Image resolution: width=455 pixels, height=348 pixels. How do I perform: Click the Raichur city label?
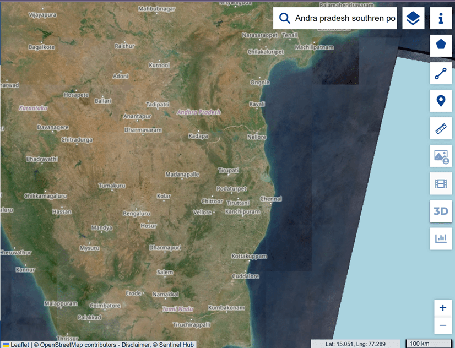click(x=124, y=46)
